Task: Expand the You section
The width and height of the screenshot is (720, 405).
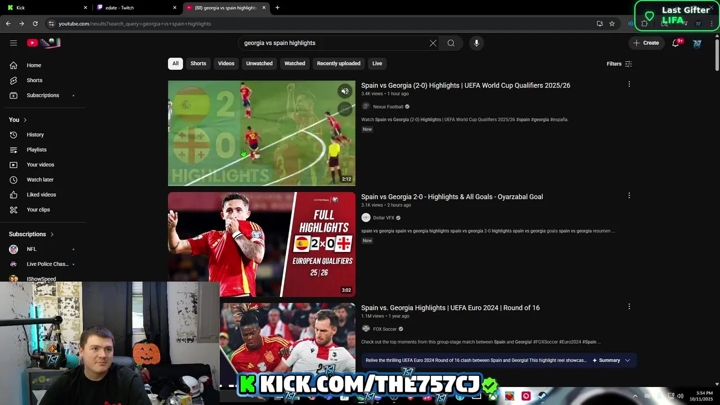Action: click(x=18, y=120)
